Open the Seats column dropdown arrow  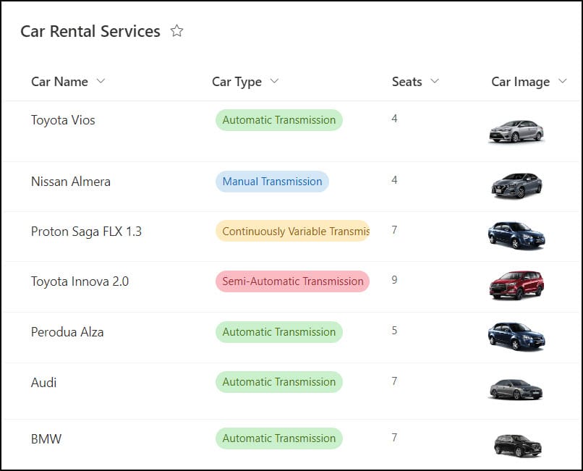click(x=435, y=81)
